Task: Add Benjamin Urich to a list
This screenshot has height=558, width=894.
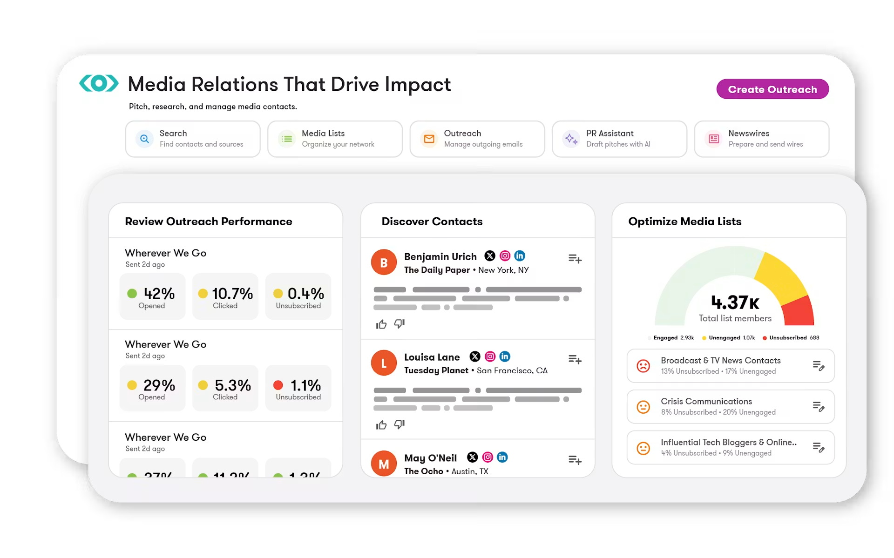Action: point(575,258)
